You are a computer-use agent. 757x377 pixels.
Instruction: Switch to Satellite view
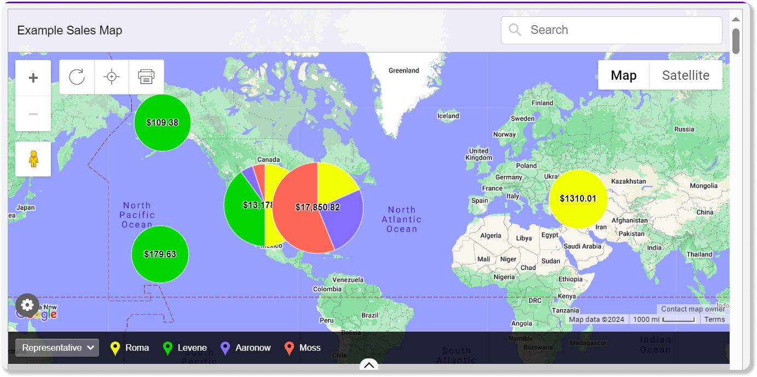686,75
